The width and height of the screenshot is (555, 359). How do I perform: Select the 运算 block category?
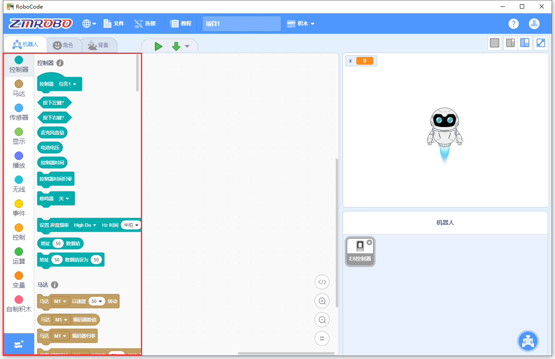19,256
